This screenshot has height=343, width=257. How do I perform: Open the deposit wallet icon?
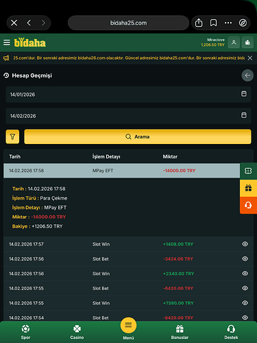click(247, 43)
